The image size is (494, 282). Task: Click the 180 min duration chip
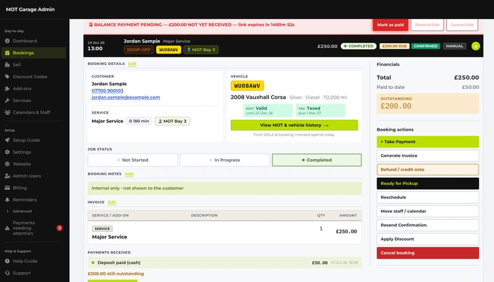point(139,121)
